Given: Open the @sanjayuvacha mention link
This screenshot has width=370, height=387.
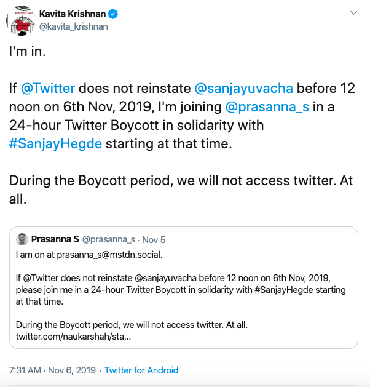Looking at the screenshot, I should click(243, 89).
